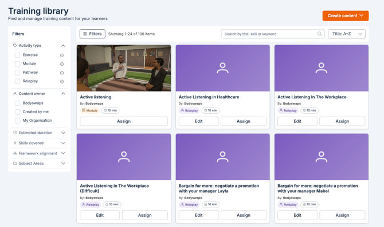The image size is (384, 227).
Task: Edit the manager Layla negotiation roleplay
Action: 198,215
